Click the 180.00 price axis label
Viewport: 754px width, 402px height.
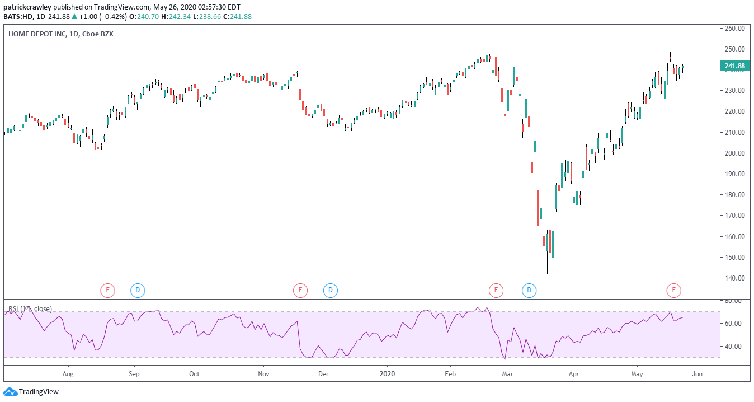click(734, 194)
